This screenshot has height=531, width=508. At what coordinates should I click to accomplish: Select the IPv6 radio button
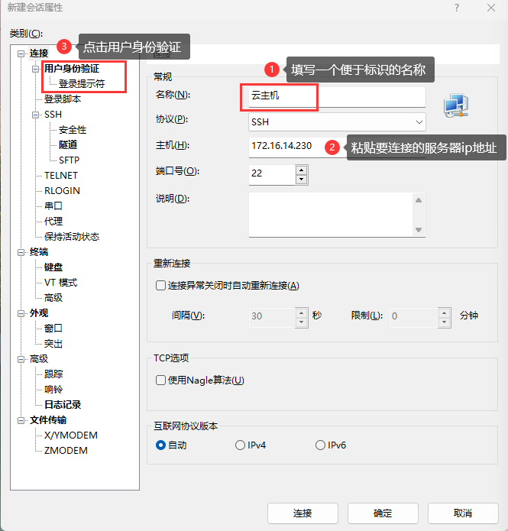[x=320, y=445]
